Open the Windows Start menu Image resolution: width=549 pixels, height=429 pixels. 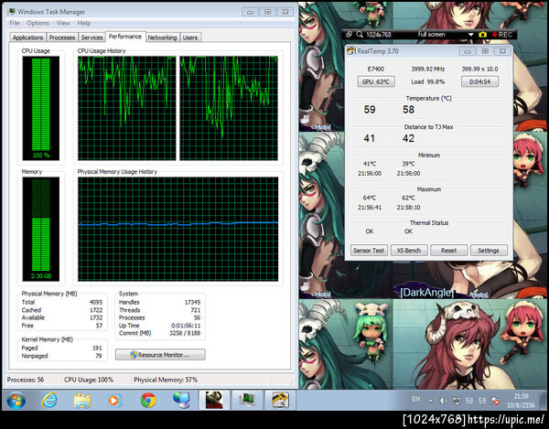(16, 400)
